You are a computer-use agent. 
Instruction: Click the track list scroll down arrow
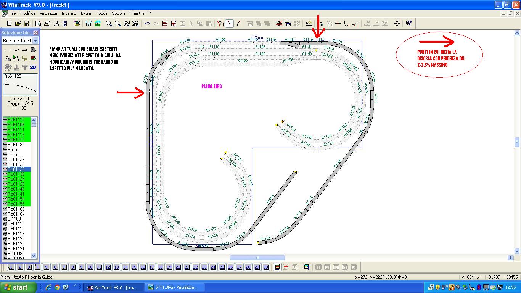pyautogui.click(x=34, y=256)
